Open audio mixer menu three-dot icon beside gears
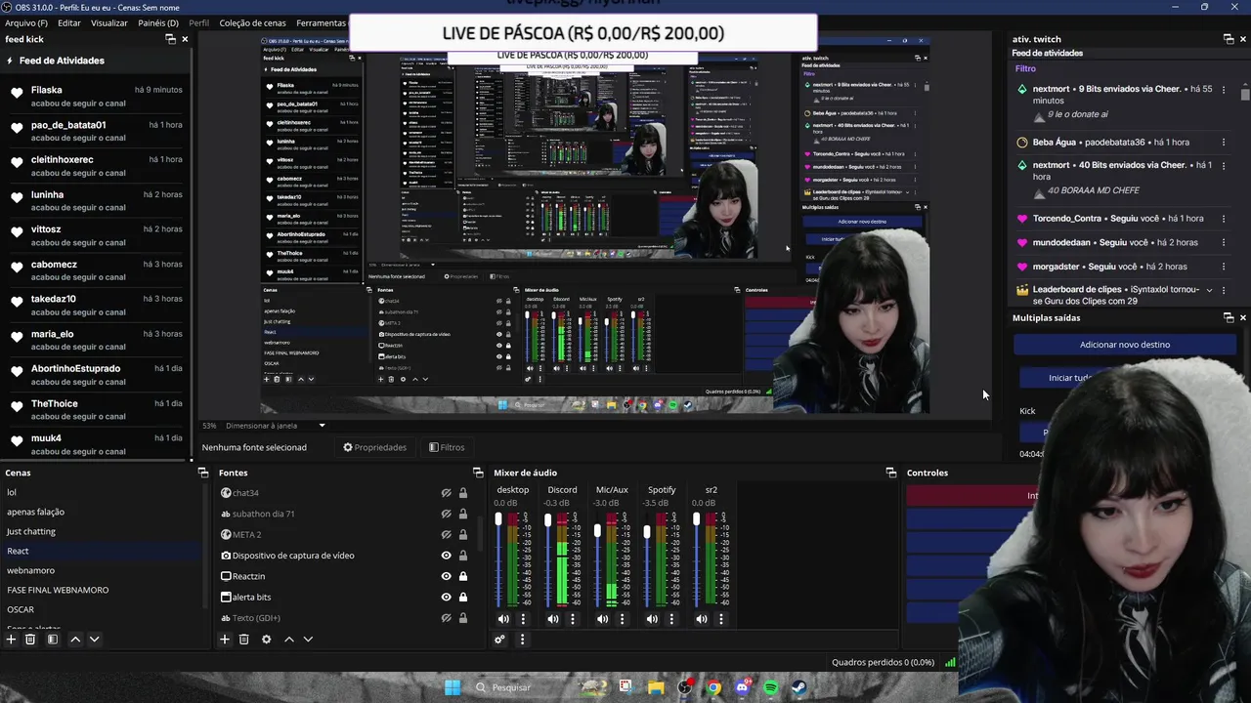Image resolution: width=1251 pixels, height=703 pixels. [522, 640]
